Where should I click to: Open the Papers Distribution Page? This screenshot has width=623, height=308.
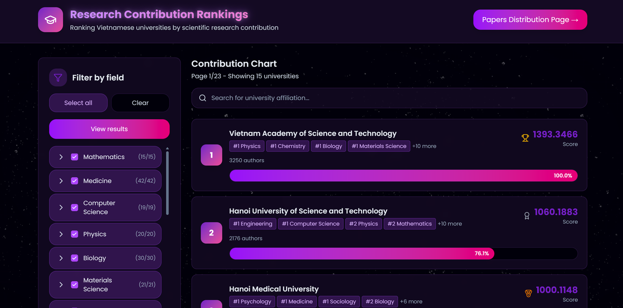tap(530, 20)
